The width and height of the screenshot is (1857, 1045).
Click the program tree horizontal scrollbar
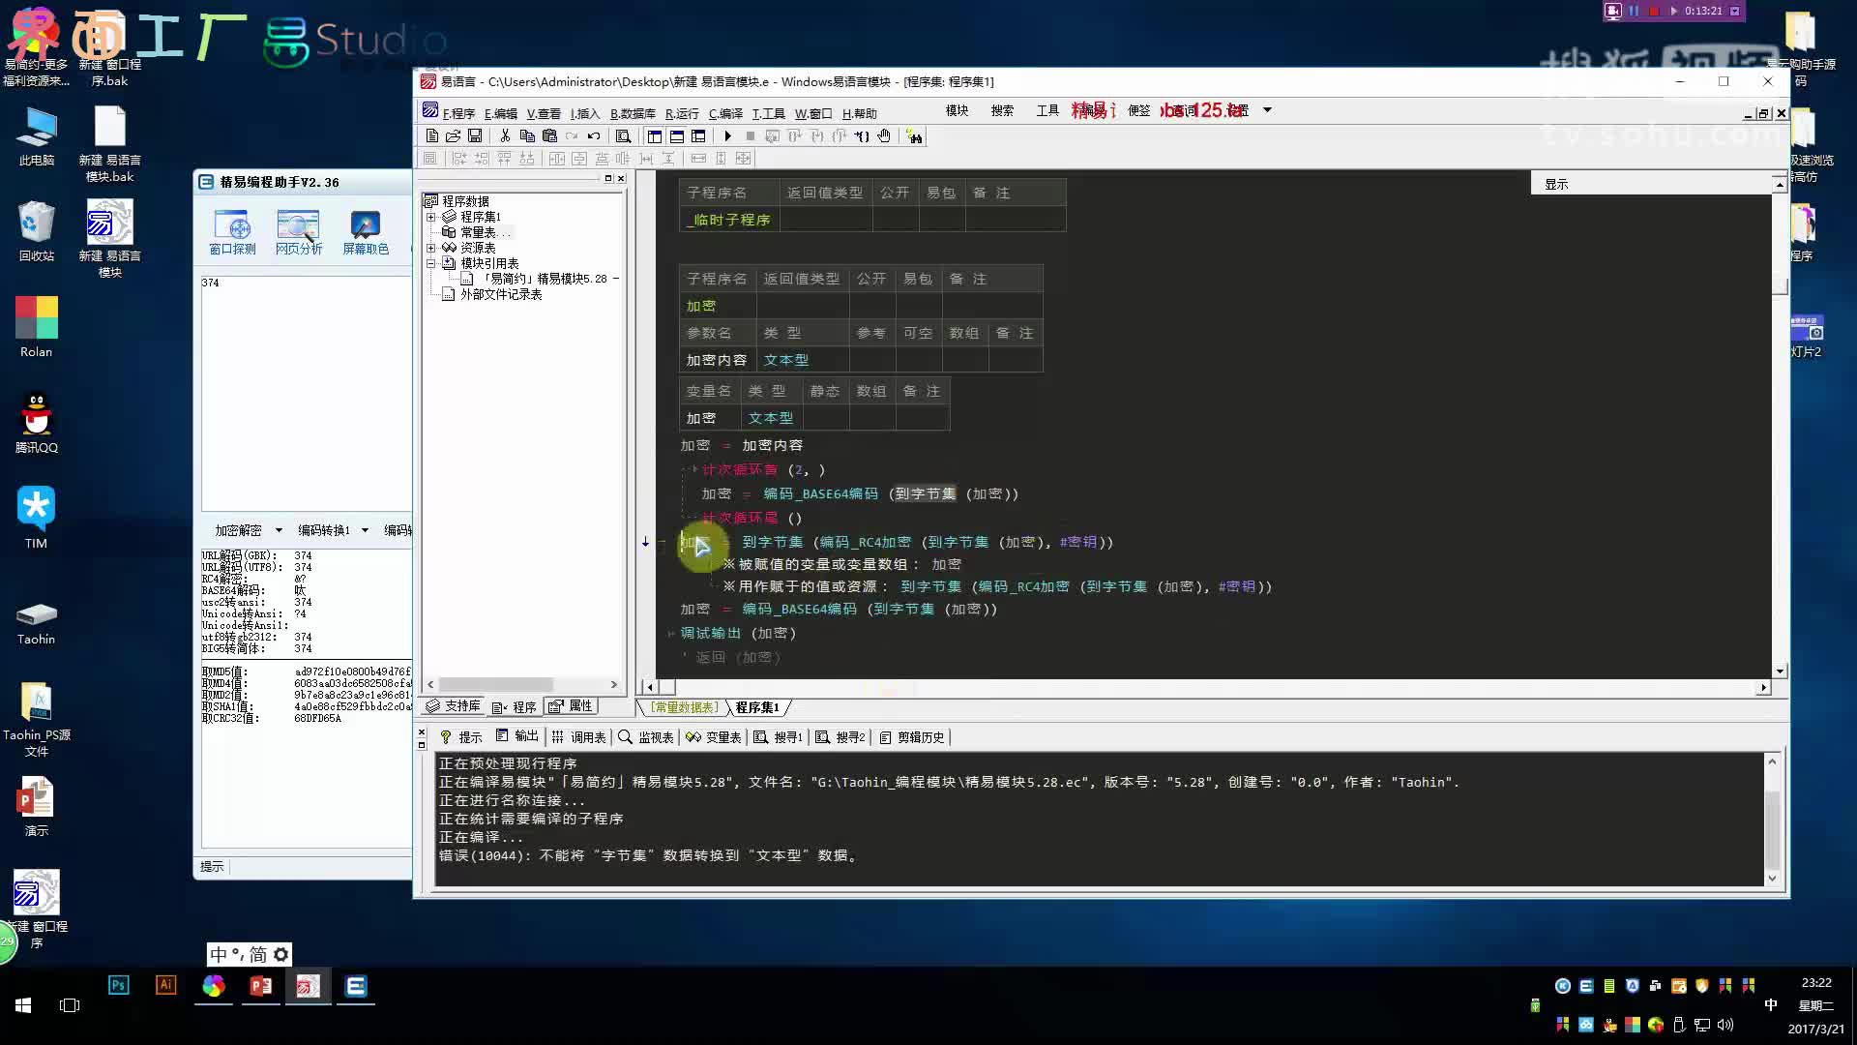click(521, 684)
